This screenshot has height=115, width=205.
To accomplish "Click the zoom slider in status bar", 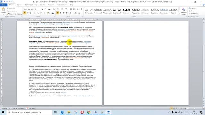I will (194, 108).
